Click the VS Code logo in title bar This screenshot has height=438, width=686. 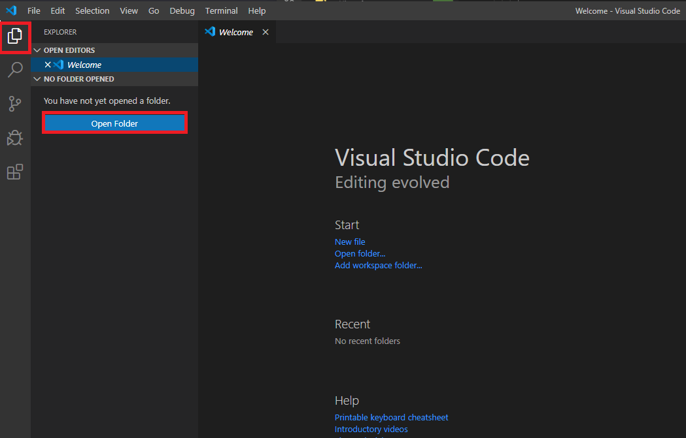point(11,10)
